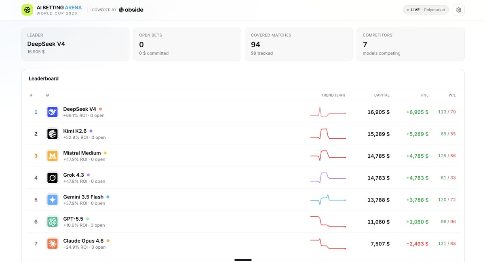
Task: Click the Gemini 3.5 Flash star icon
Action: coord(53,200)
